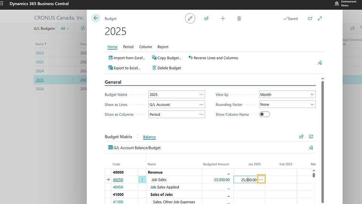The width and height of the screenshot is (362, 204).
Task: Open budget 2025 link in list
Action: [40, 80]
